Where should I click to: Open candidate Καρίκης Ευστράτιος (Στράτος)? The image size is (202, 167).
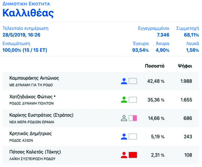click(41, 115)
